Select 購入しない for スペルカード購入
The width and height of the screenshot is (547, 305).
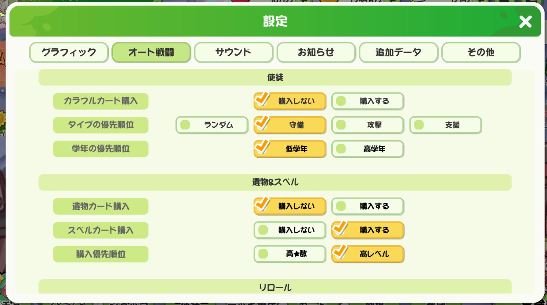[x=290, y=230]
